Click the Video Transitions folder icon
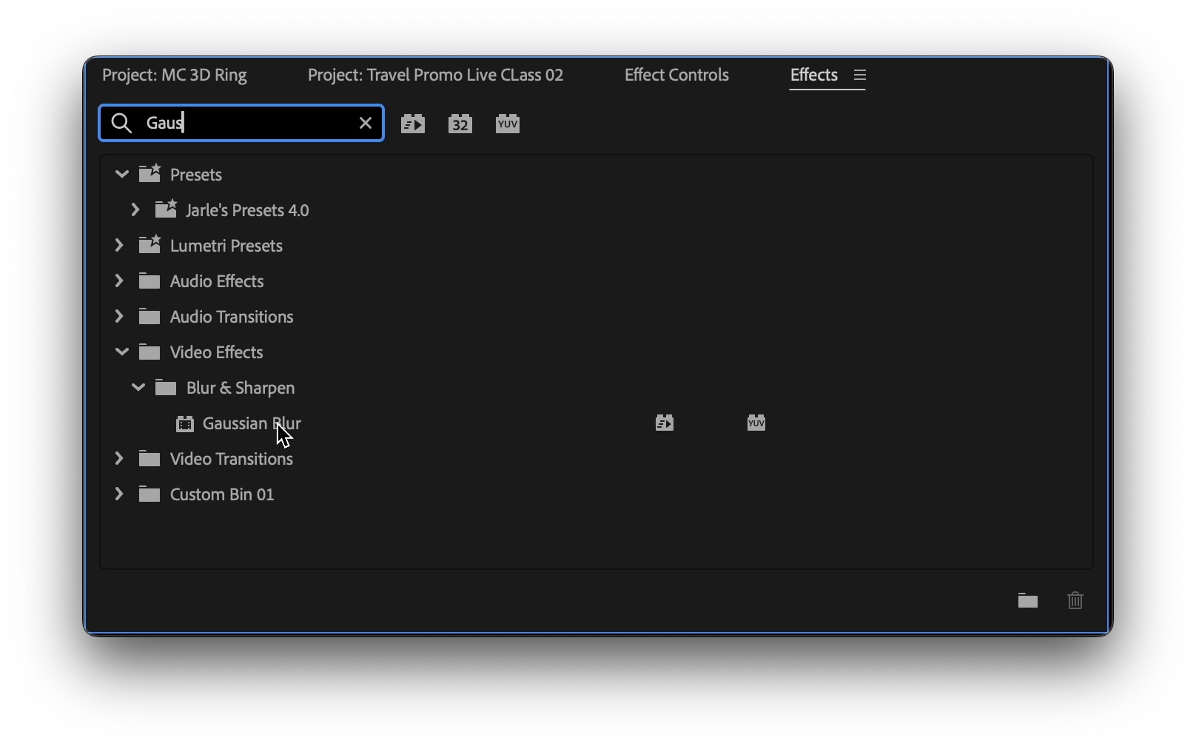1196x746 pixels. (x=149, y=459)
